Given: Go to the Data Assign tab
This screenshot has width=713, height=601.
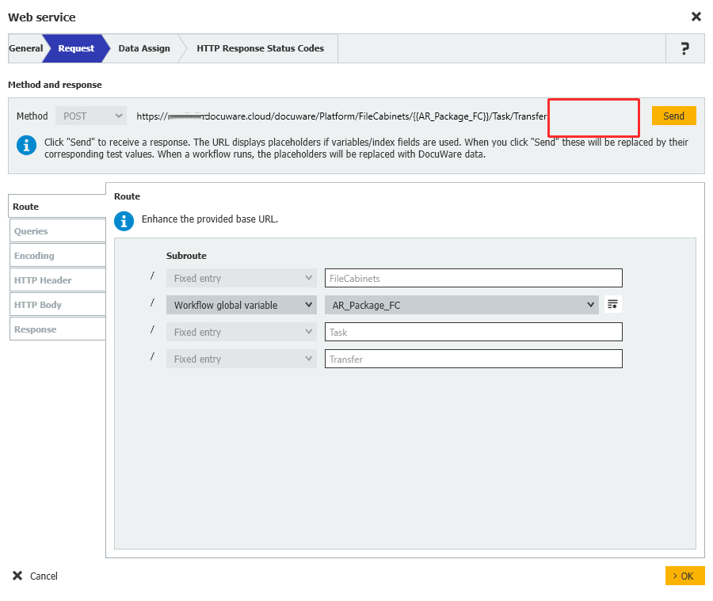Looking at the screenshot, I should click(144, 48).
